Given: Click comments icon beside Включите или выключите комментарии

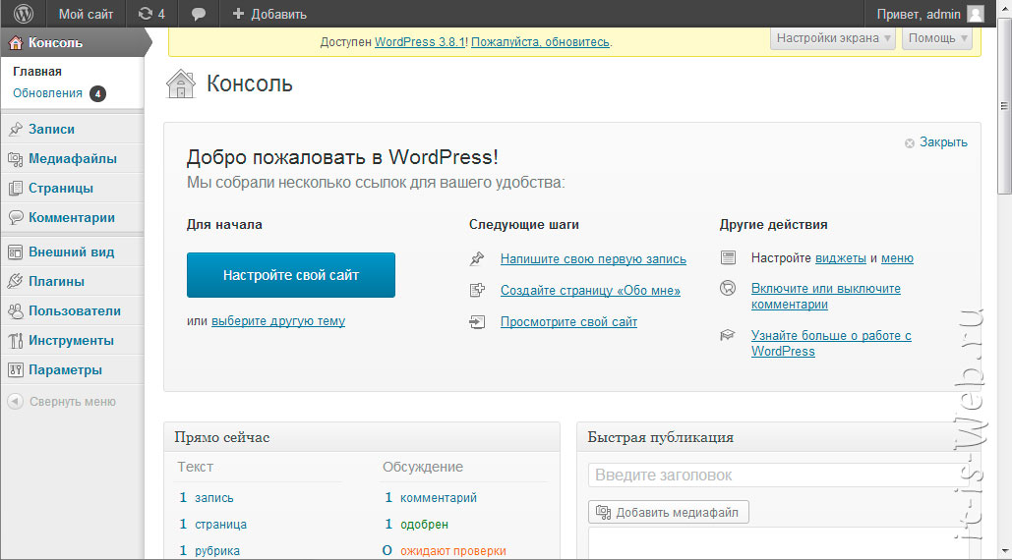Looking at the screenshot, I should 728,288.
